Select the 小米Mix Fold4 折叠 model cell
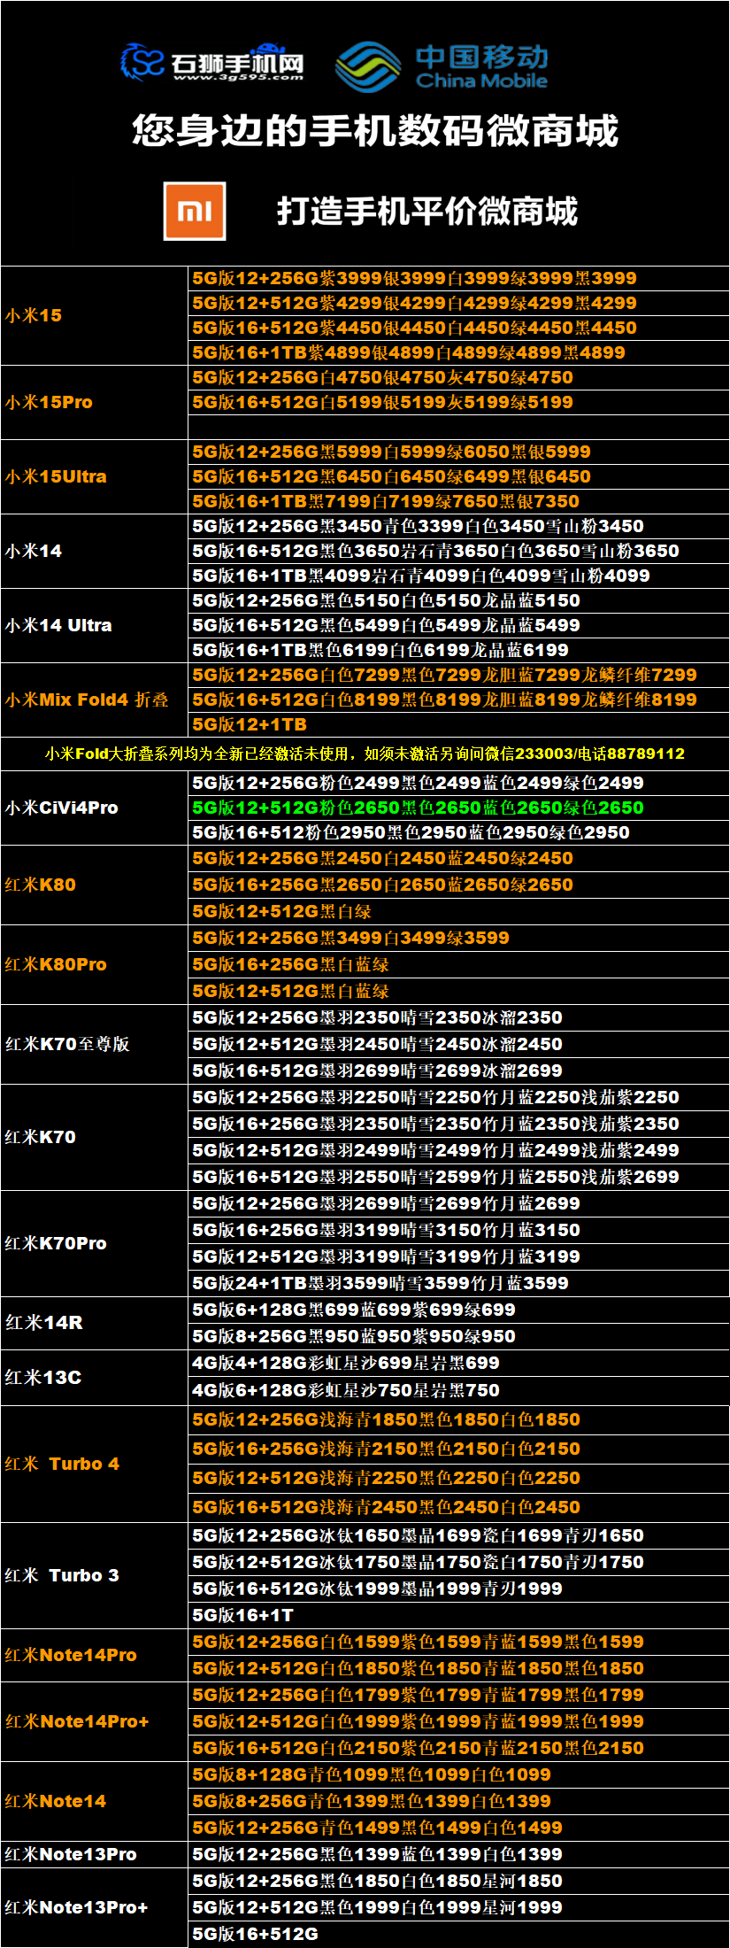Image resolution: width=730 pixels, height=1948 pixels. point(95,700)
